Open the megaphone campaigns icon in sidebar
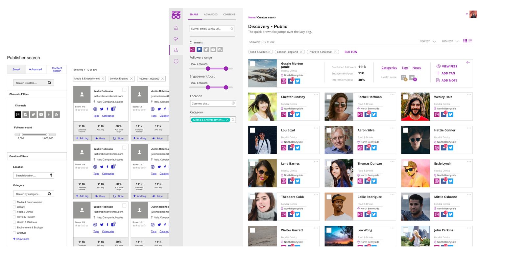526x257 pixels. tap(176, 39)
